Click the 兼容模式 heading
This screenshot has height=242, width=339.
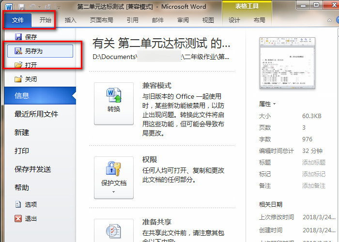pos(157,86)
